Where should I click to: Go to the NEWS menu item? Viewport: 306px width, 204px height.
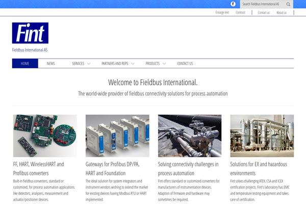pyautogui.click(x=50, y=63)
